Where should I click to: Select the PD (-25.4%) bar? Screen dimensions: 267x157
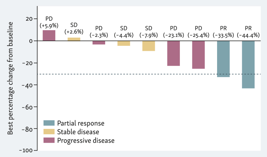[198, 54]
